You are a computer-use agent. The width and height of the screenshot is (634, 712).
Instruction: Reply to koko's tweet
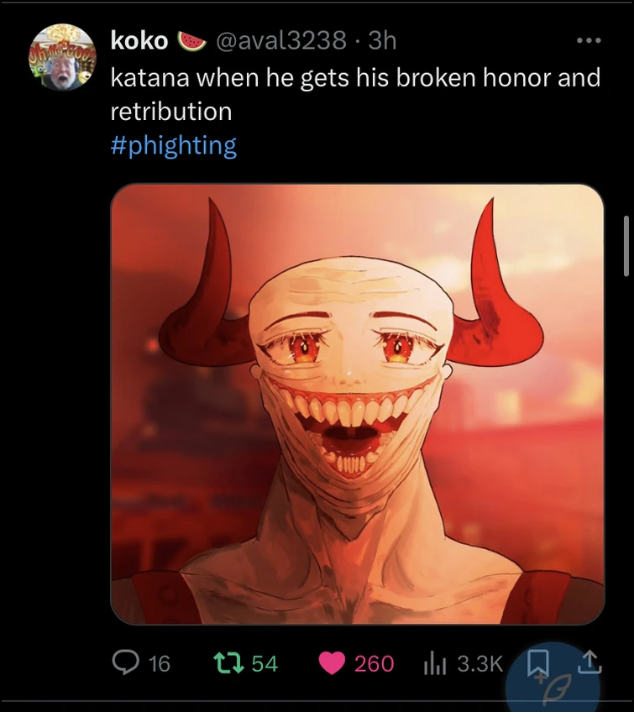click(x=124, y=663)
